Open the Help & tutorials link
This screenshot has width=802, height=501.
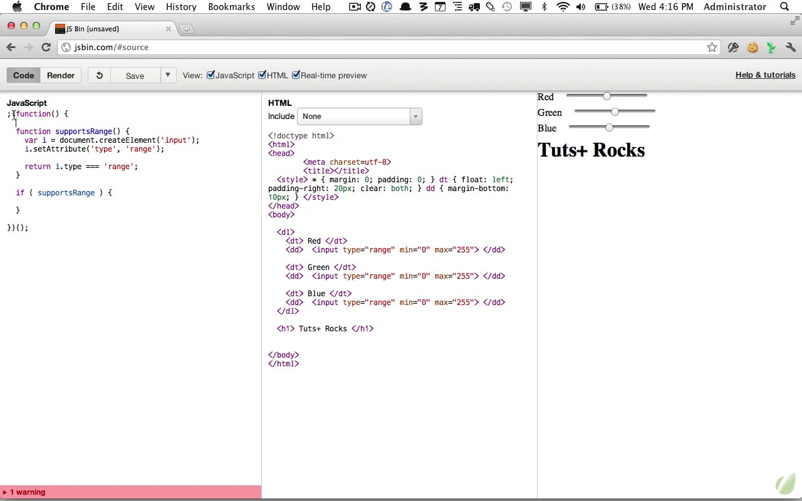765,75
